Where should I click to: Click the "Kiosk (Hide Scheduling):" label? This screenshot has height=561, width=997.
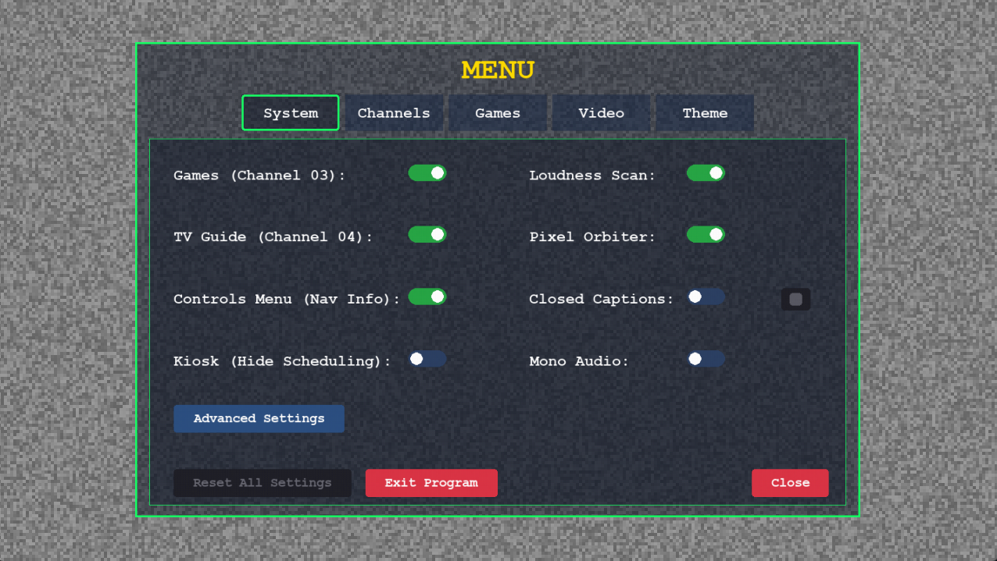282,361
